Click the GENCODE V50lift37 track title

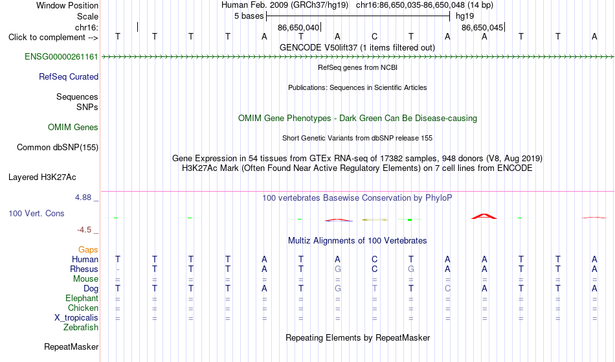point(357,48)
